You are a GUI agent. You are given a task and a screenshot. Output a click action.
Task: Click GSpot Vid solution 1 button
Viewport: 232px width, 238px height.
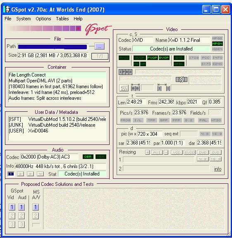[12, 207]
